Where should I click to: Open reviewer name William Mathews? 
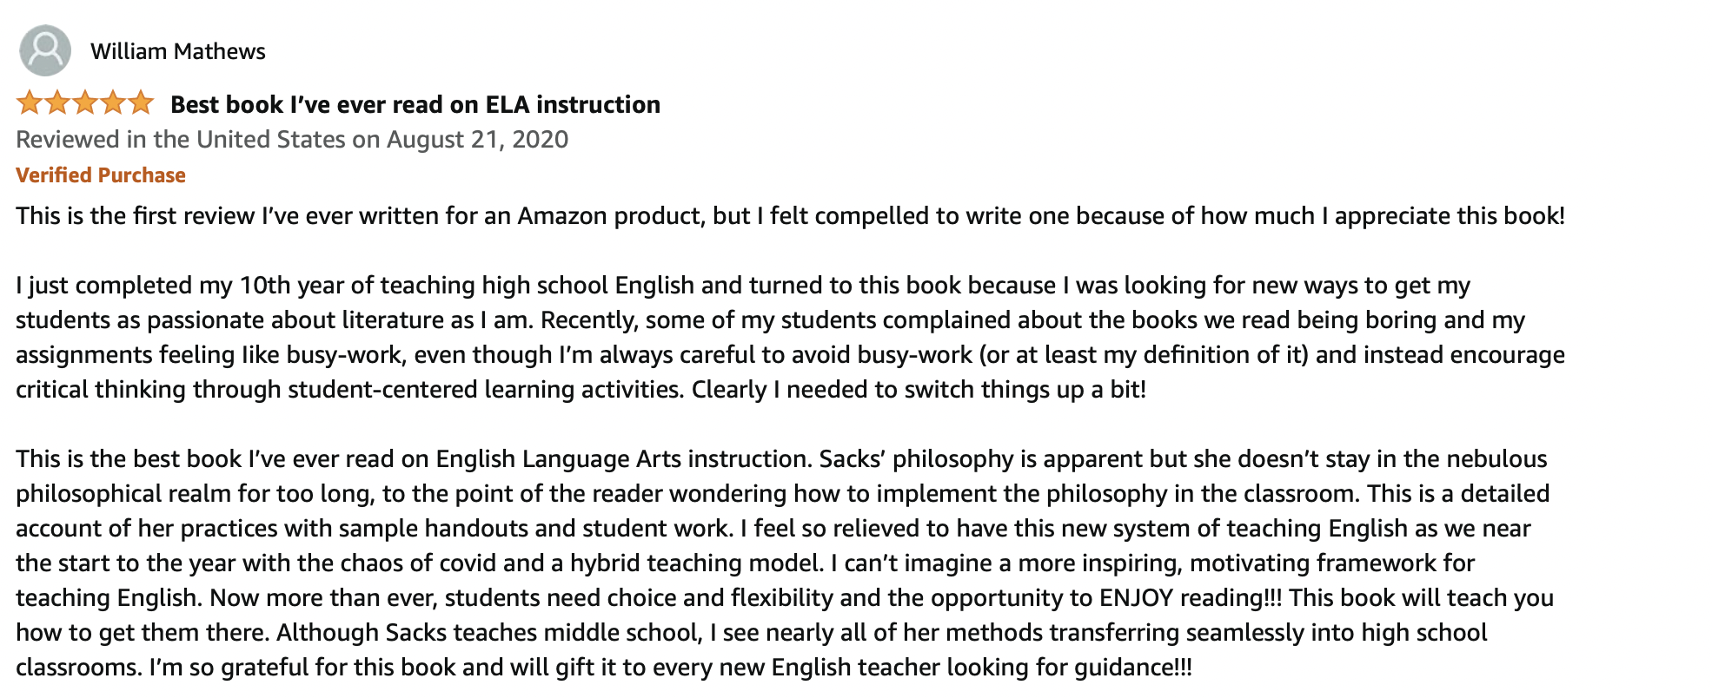(x=177, y=51)
